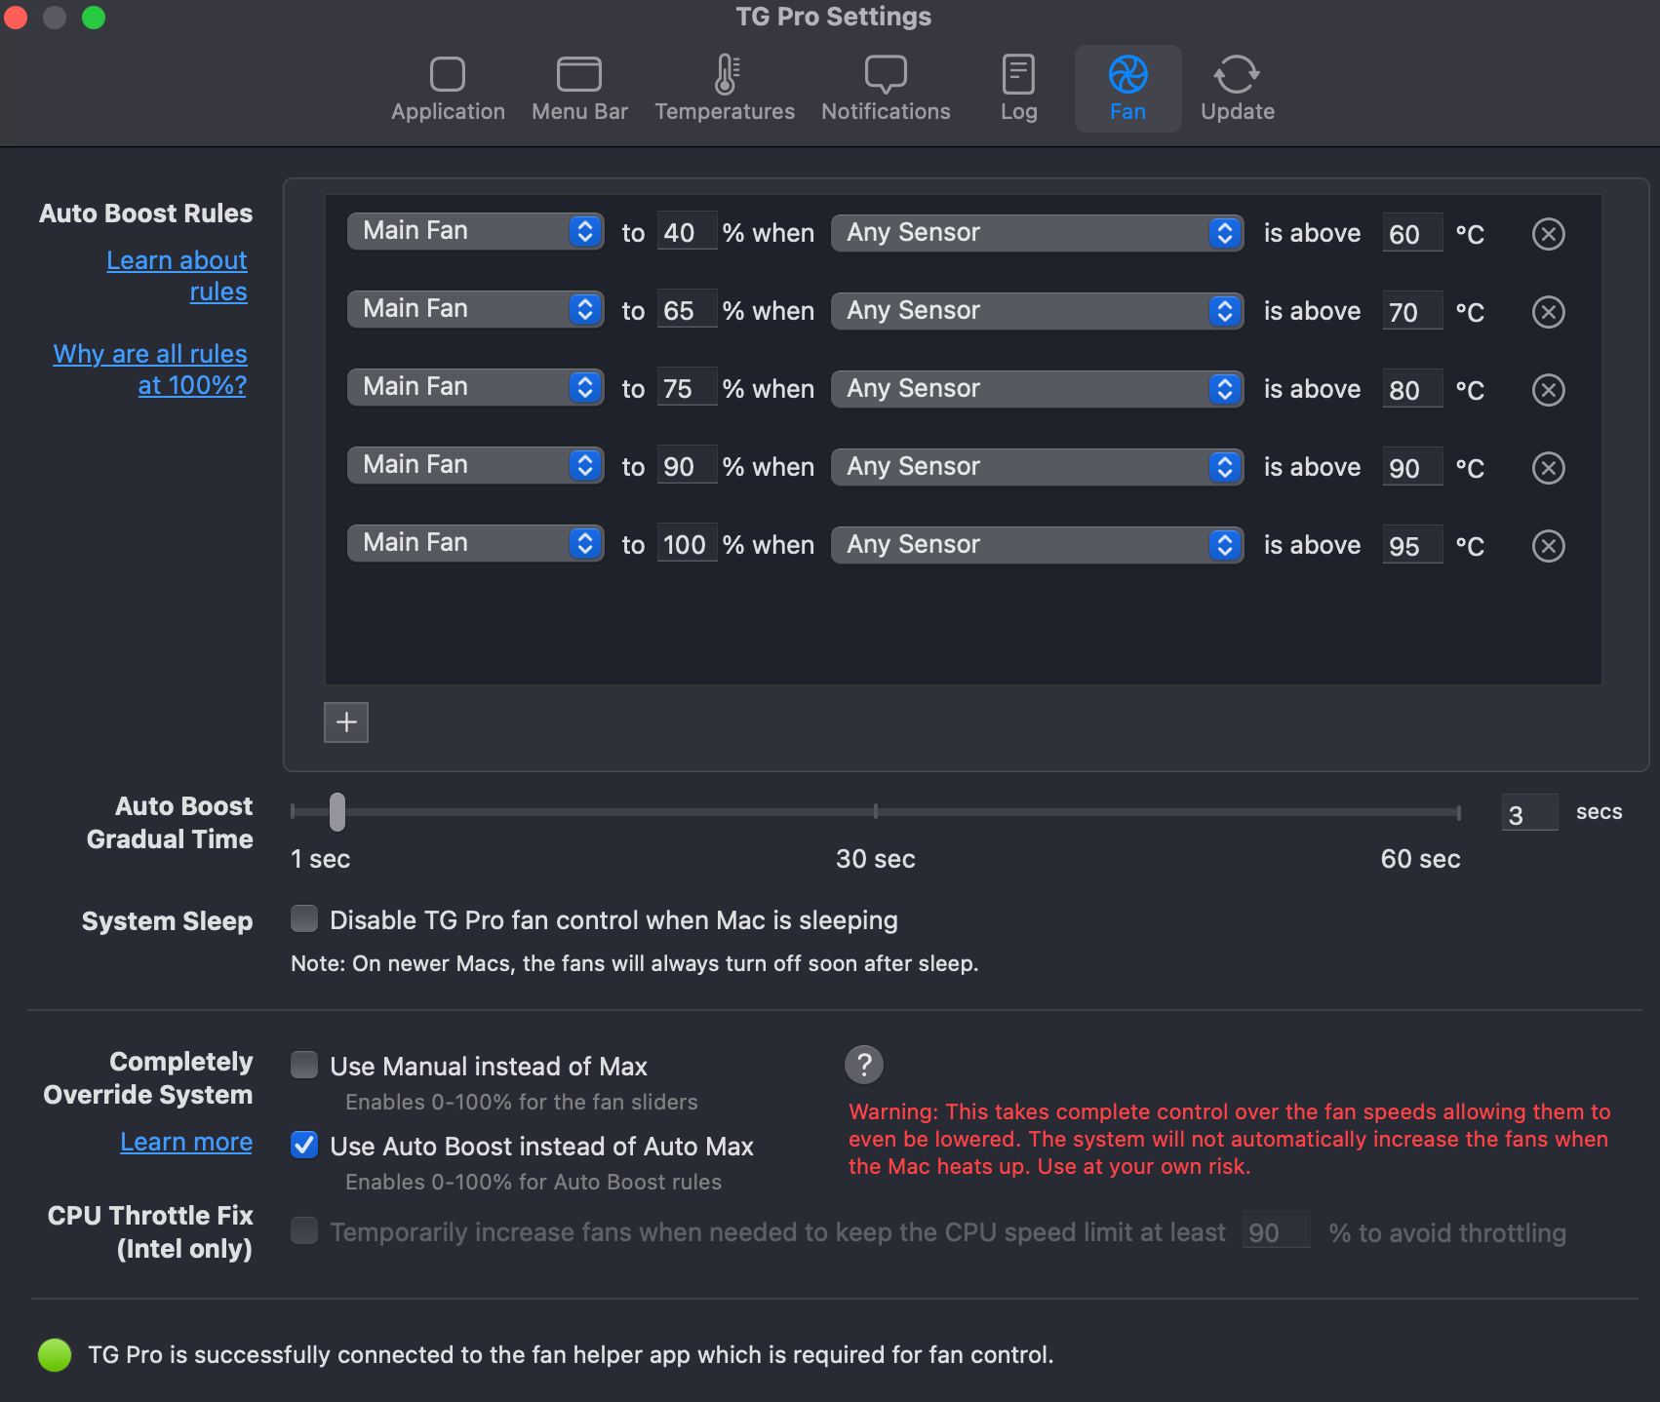
Task: Delete the rule setting fan to 90%
Action: click(x=1548, y=468)
